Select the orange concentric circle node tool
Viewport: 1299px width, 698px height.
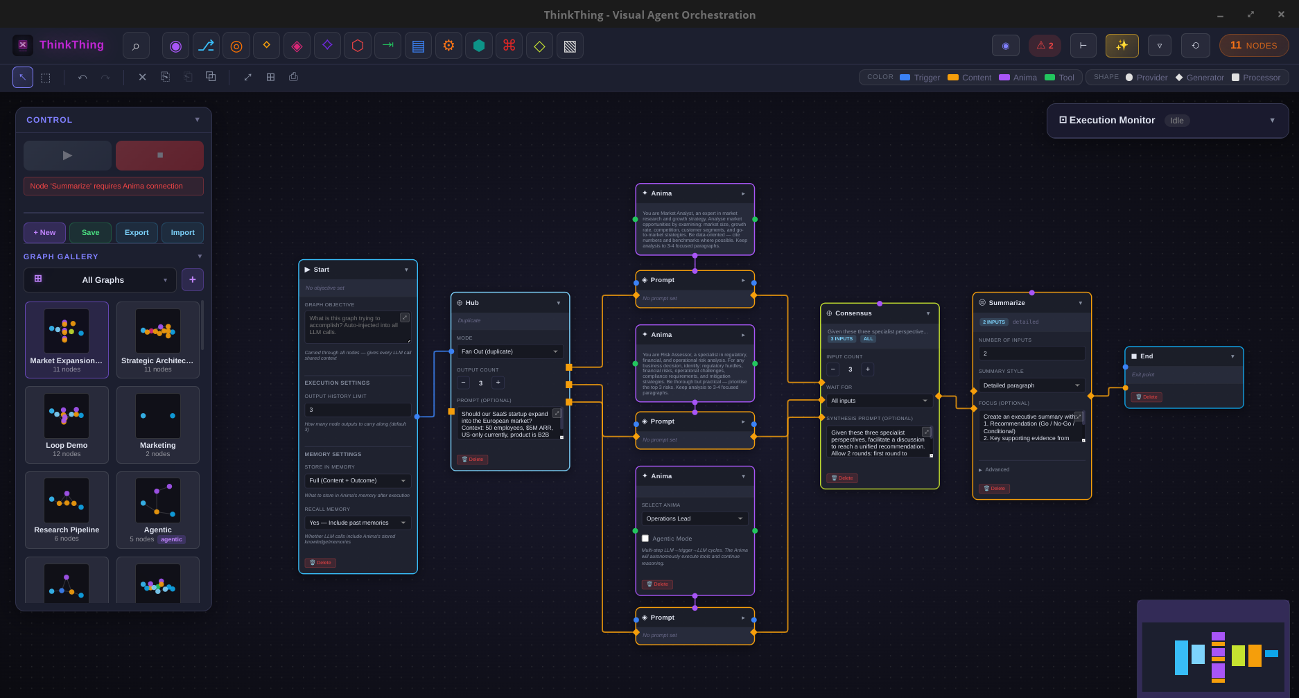(x=236, y=46)
